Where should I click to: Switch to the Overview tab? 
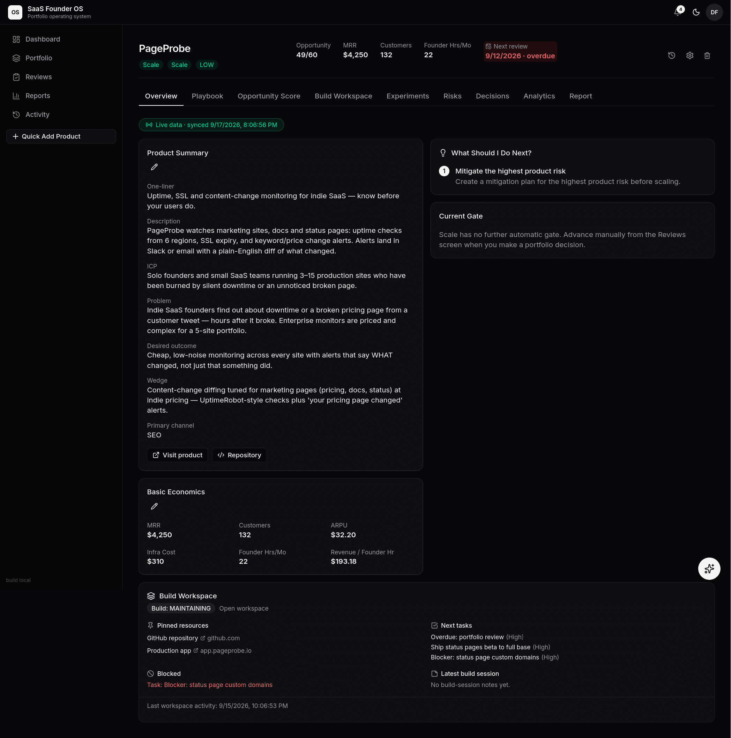pyautogui.click(x=161, y=96)
